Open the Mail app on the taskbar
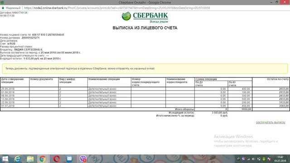Screen dimensions: 290x163 (x=69, y=159)
